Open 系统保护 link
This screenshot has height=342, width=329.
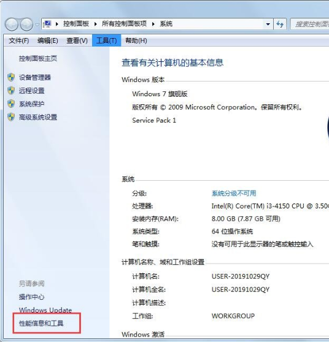pyautogui.click(x=32, y=104)
